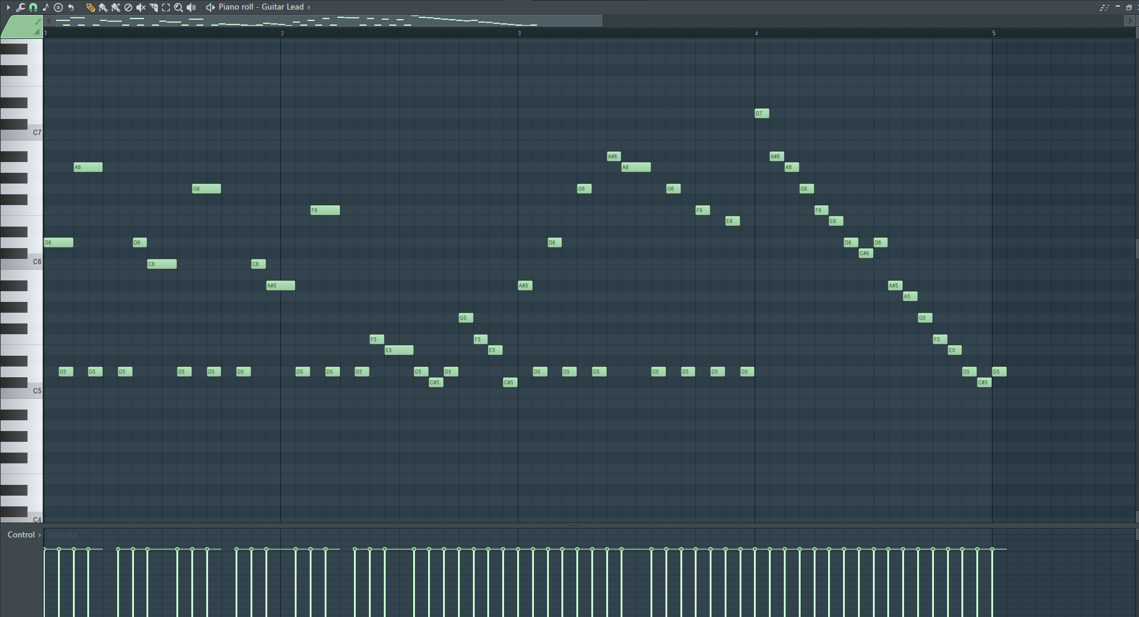
Task: Select the Slice tool
Action: (x=153, y=7)
